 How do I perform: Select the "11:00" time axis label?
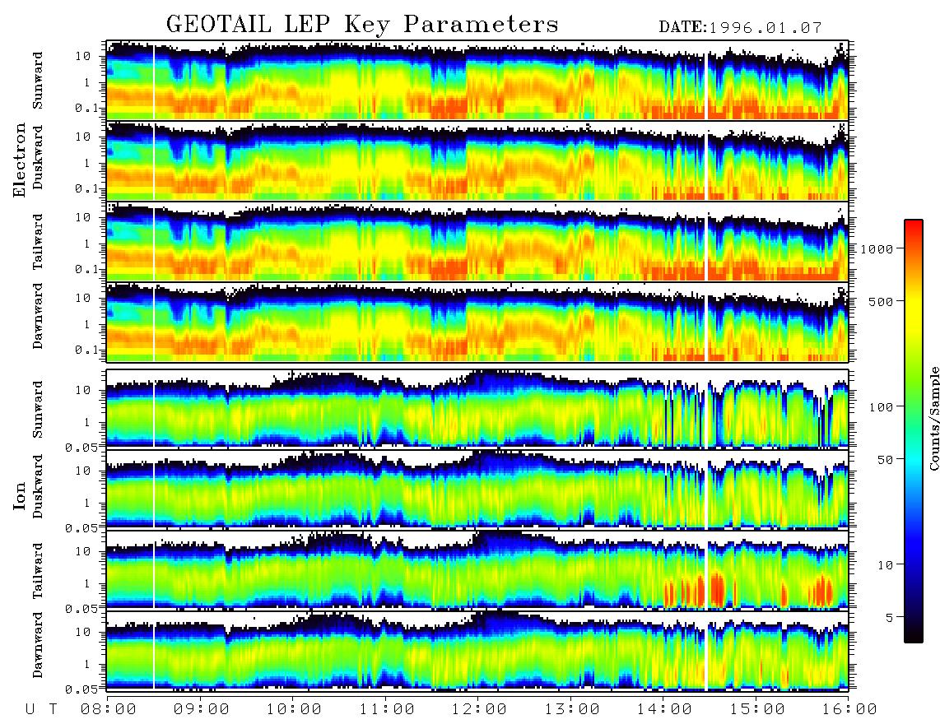[x=386, y=709]
